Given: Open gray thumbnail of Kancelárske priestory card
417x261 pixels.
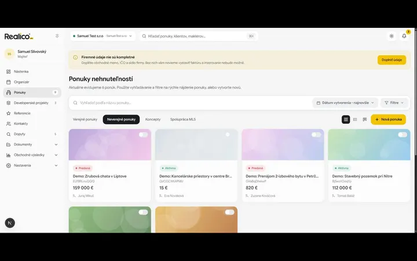Looking at the screenshot, I should pyautogui.click(x=196, y=144).
